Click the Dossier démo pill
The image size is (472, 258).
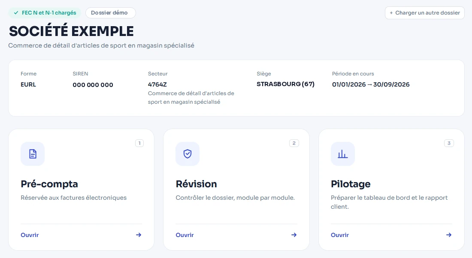pos(110,12)
